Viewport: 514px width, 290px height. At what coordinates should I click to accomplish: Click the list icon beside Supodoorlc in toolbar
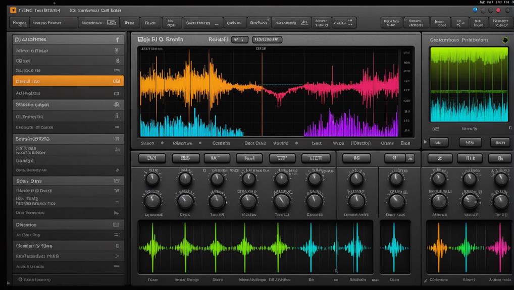pos(112,23)
